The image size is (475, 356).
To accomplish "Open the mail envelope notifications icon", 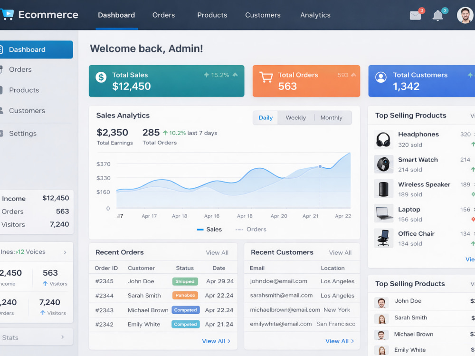I will coord(415,15).
